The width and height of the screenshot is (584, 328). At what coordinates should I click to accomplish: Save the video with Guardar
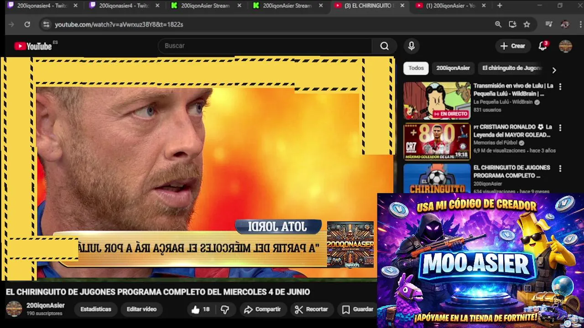[x=358, y=309]
